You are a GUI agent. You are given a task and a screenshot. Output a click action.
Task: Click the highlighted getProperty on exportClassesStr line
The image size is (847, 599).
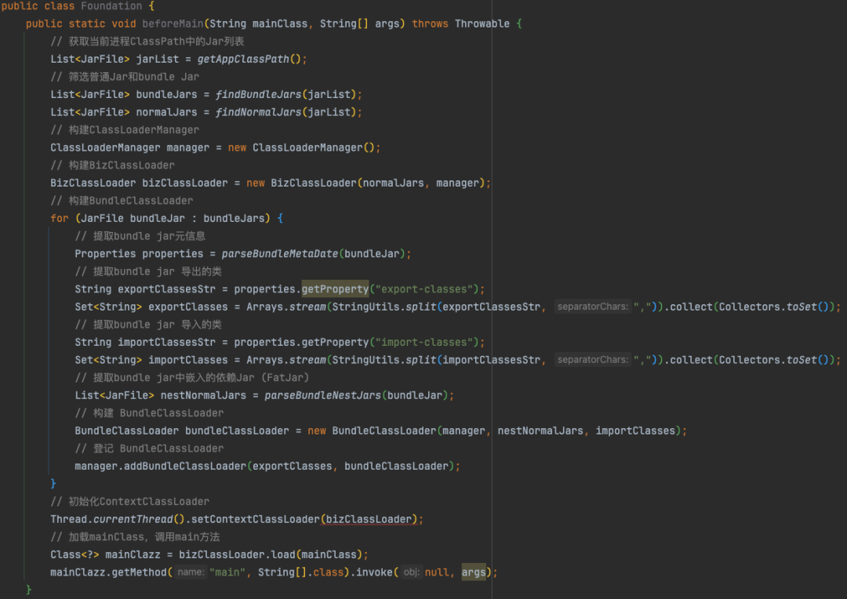pyautogui.click(x=335, y=289)
